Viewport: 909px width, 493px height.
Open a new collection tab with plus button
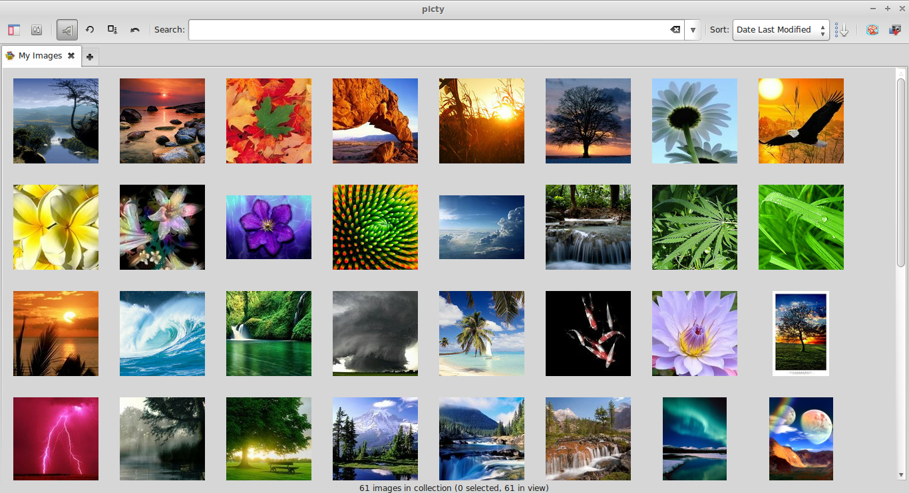89,56
